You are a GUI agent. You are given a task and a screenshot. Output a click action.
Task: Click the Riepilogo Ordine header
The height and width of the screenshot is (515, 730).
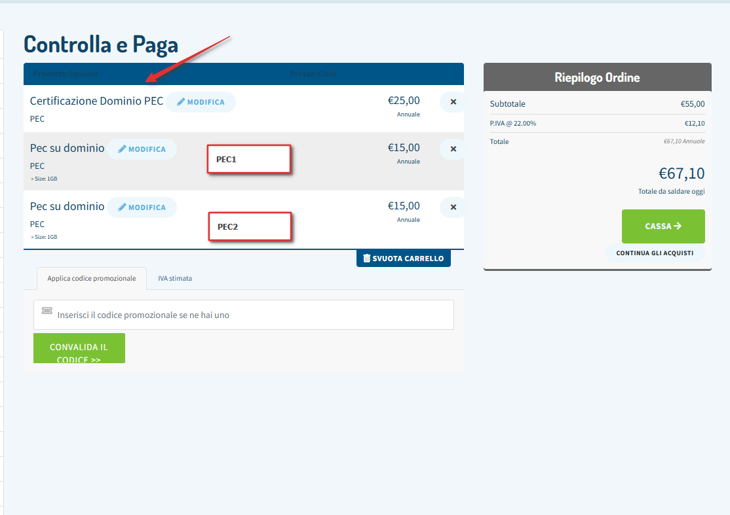tap(598, 77)
